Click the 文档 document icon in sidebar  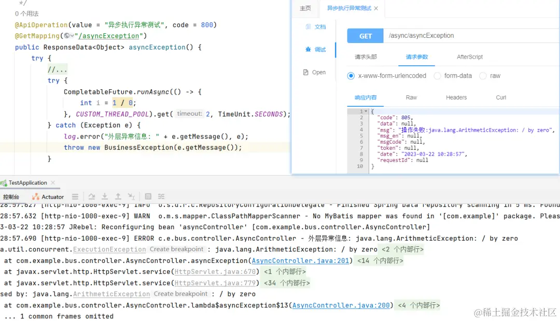(308, 26)
